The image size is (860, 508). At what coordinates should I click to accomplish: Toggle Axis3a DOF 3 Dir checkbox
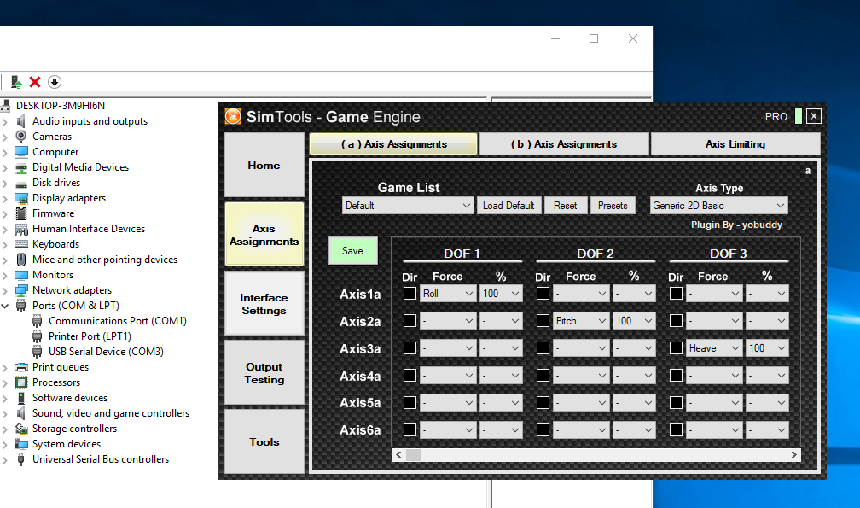pos(676,347)
